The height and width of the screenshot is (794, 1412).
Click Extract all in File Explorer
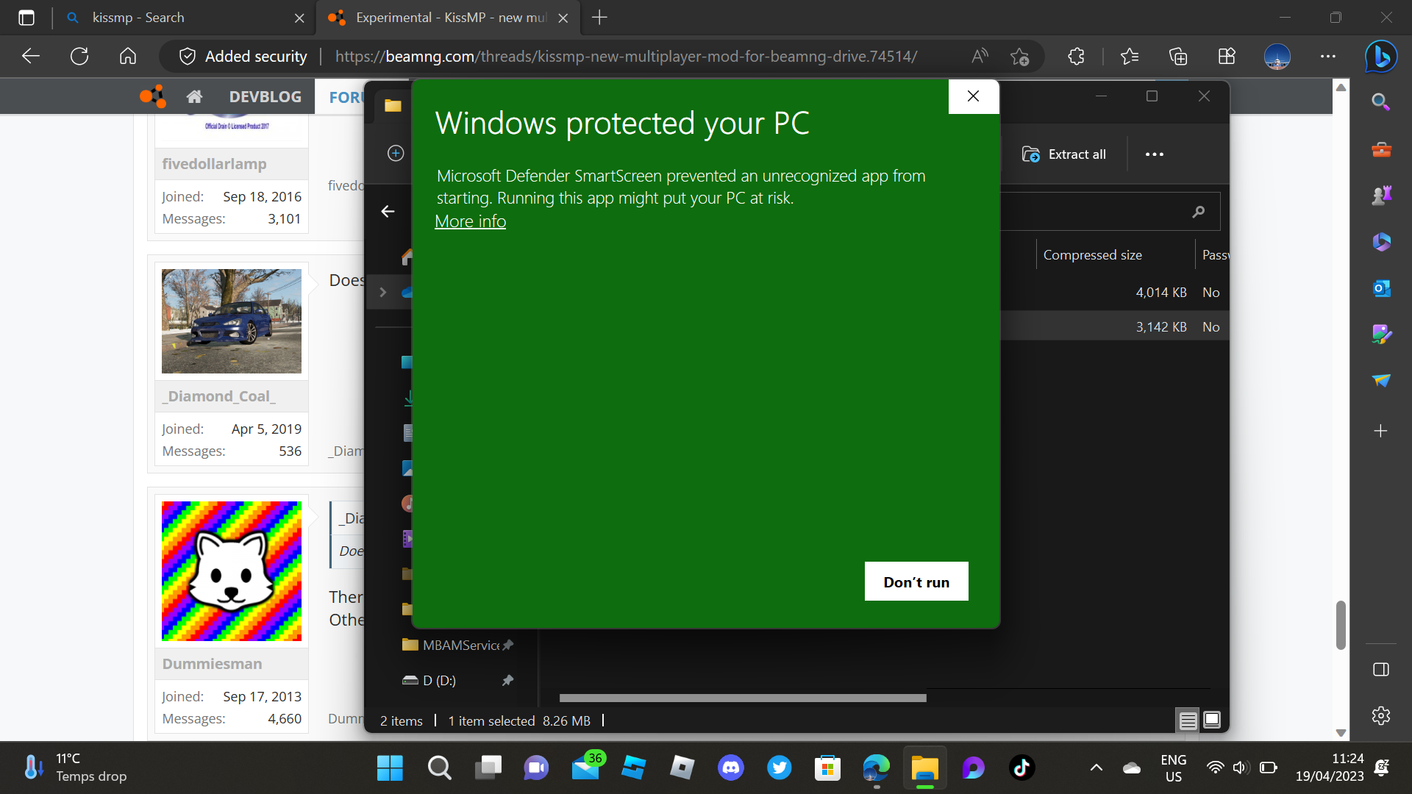1063,154
